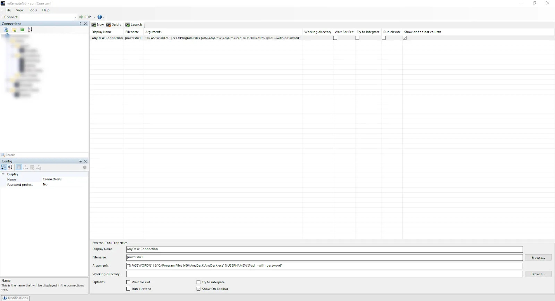Select the Inheritance icon in Config toolbar
555x301 pixels.
tap(25, 167)
